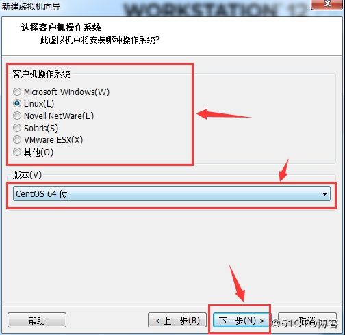Click the 此虚拟机中将安装哪种操作系统? subtitle
This screenshot has width=345, height=335.
click(100, 40)
